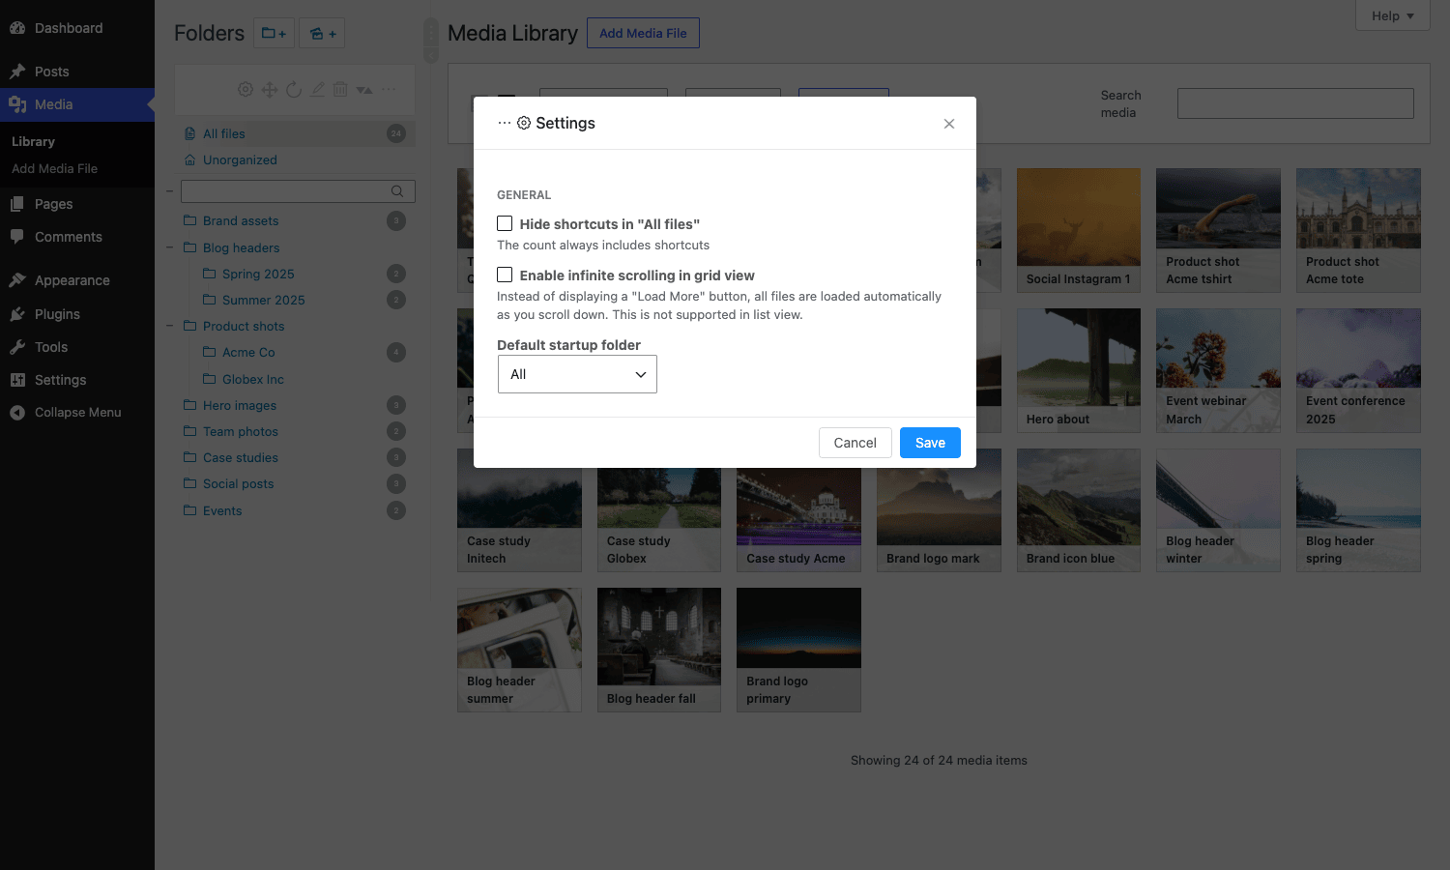Click the Add Media File button
1450x870 pixels.
643,33
